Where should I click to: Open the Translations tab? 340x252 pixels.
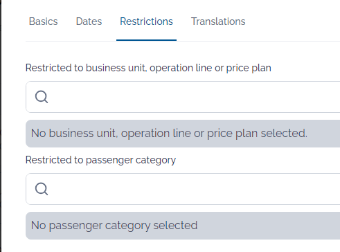[218, 21]
